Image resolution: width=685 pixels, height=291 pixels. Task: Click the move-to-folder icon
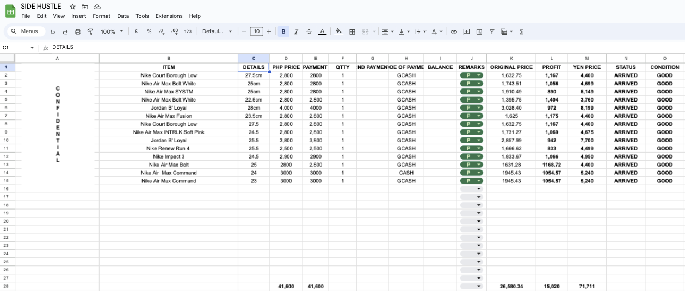[x=84, y=7]
